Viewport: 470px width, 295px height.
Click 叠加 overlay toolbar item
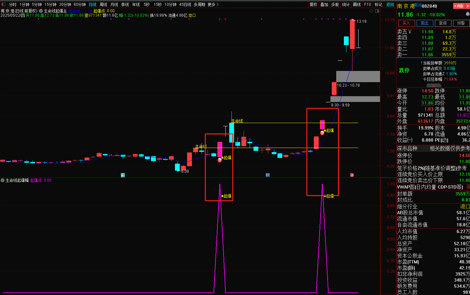click(x=324, y=4)
